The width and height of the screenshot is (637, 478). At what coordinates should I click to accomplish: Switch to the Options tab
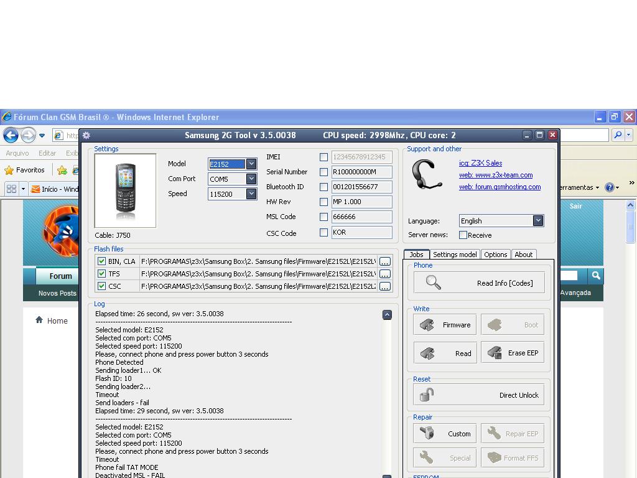click(x=496, y=255)
